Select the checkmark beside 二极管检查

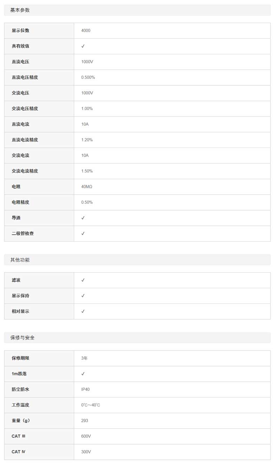tap(83, 234)
